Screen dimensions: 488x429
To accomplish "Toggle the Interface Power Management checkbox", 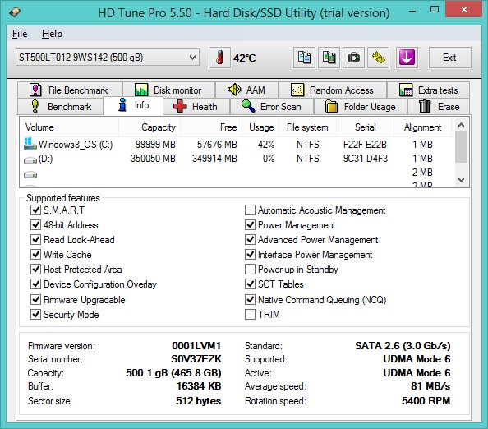I will (x=250, y=254).
